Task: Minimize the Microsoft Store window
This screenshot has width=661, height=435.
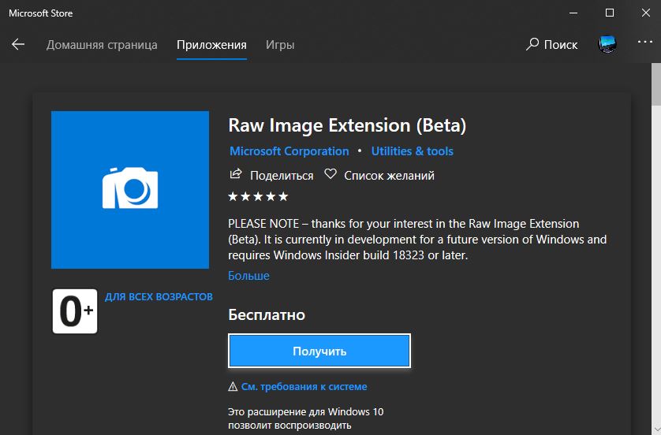Action: [x=573, y=13]
